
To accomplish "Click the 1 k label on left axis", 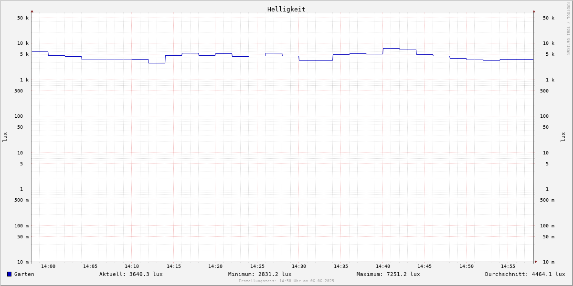I will tap(24, 80).
